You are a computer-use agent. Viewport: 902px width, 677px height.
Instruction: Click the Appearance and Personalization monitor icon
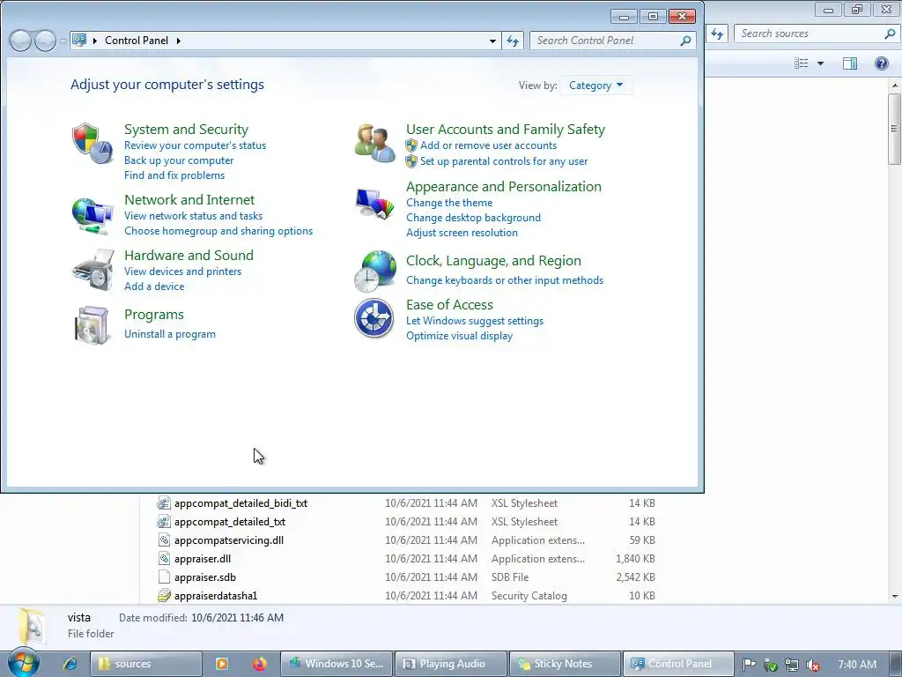[374, 203]
